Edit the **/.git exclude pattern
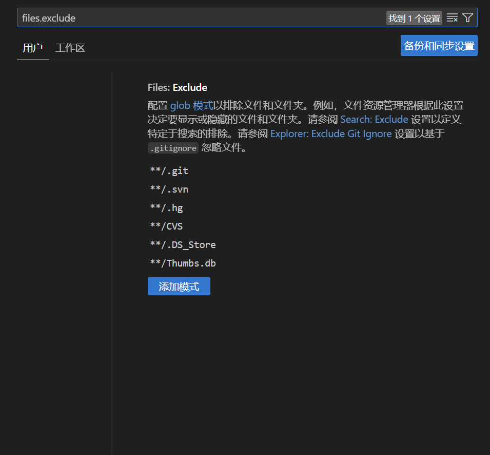This screenshot has width=490, height=455. pos(169,170)
